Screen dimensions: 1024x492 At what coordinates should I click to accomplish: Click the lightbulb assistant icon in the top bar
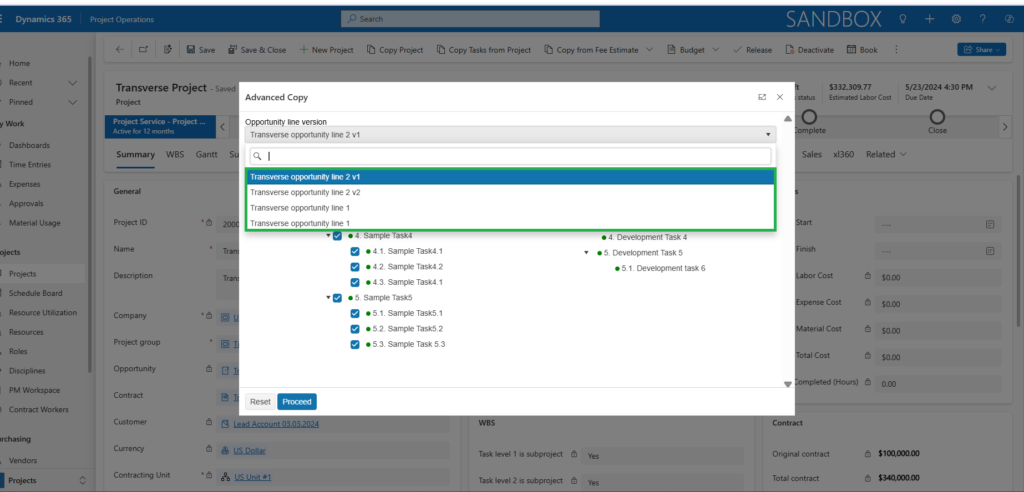(x=903, y=19)
